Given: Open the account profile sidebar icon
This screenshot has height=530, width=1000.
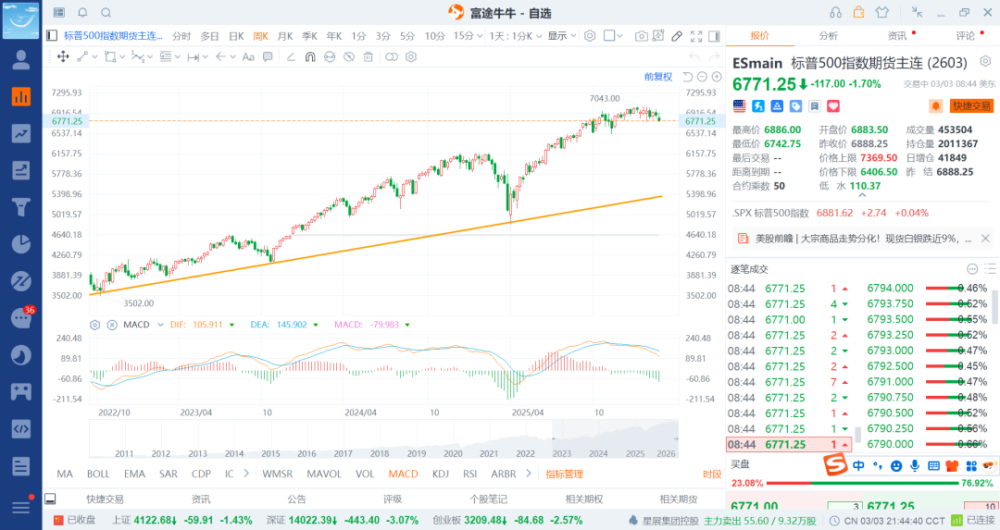Looking at the screenshot, I should 21,60.
